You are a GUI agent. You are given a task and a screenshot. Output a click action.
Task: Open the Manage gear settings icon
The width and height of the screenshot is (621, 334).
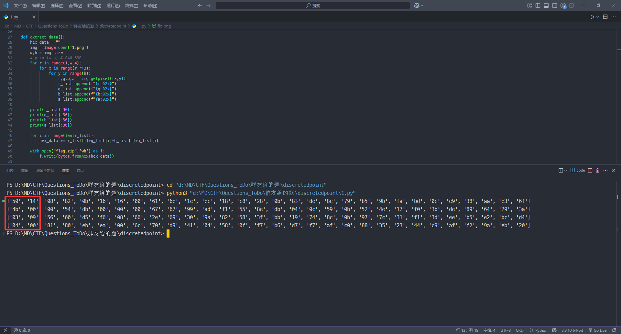tap(572, 6)
